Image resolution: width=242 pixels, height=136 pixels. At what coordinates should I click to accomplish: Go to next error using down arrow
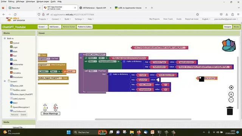click(x=56, y=111)
